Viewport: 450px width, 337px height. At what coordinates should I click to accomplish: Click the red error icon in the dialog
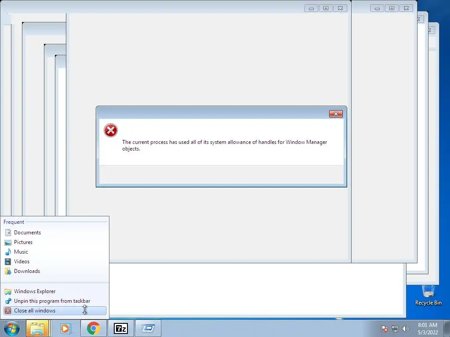coord(111,130)
